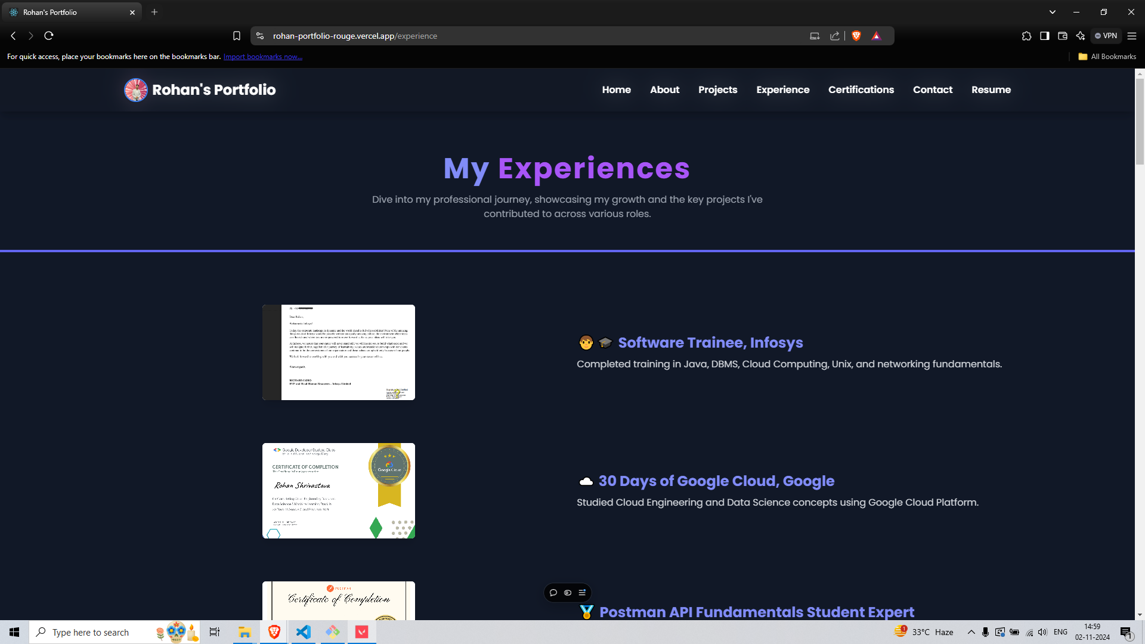Click the Brave Rewards triangle icon
1145x644 pixels.
pyautogui.click(x=876, y=36)
